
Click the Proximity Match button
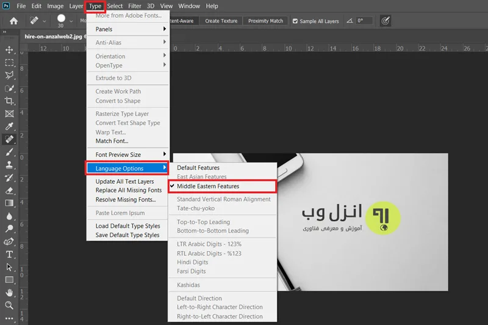265,21
